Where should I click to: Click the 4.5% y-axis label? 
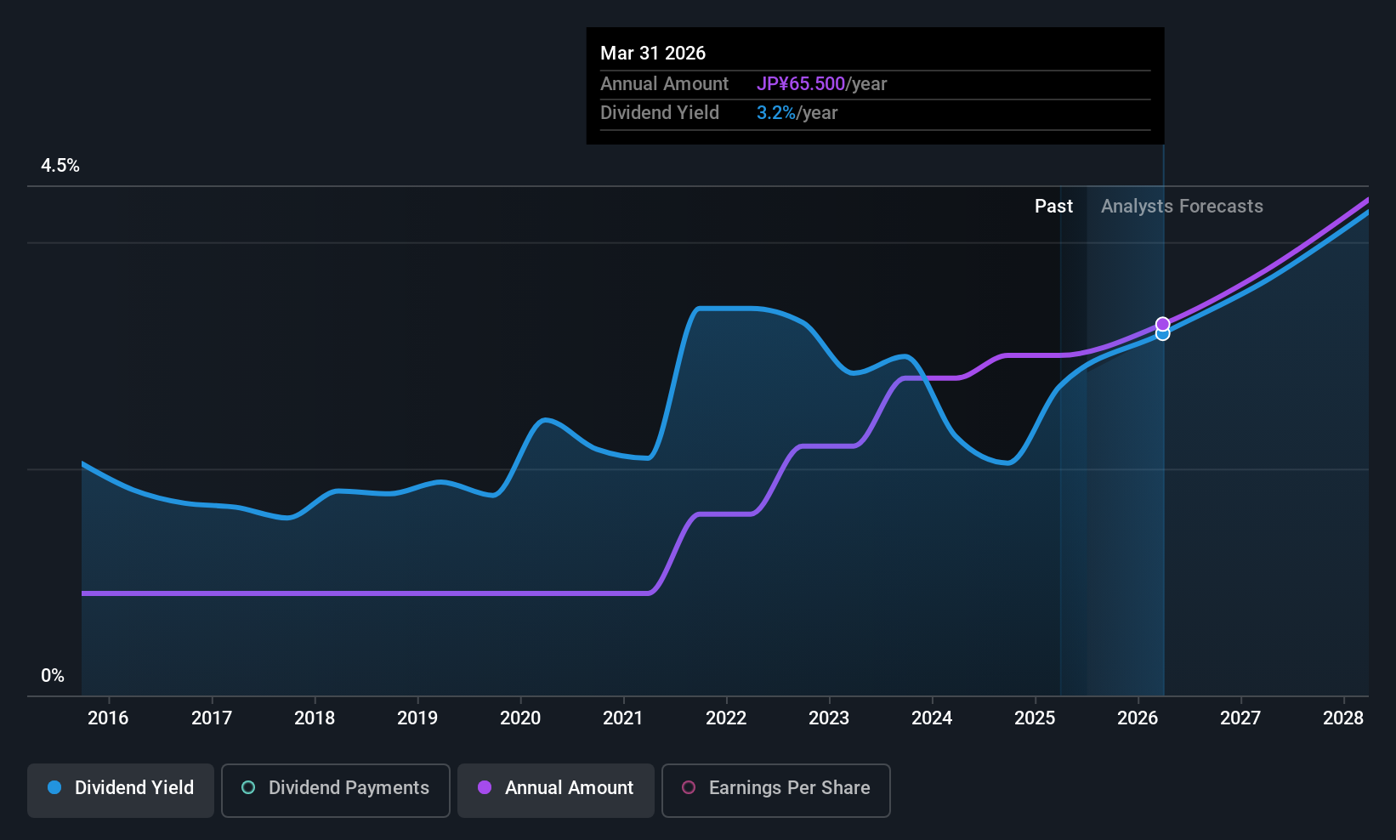60,166
